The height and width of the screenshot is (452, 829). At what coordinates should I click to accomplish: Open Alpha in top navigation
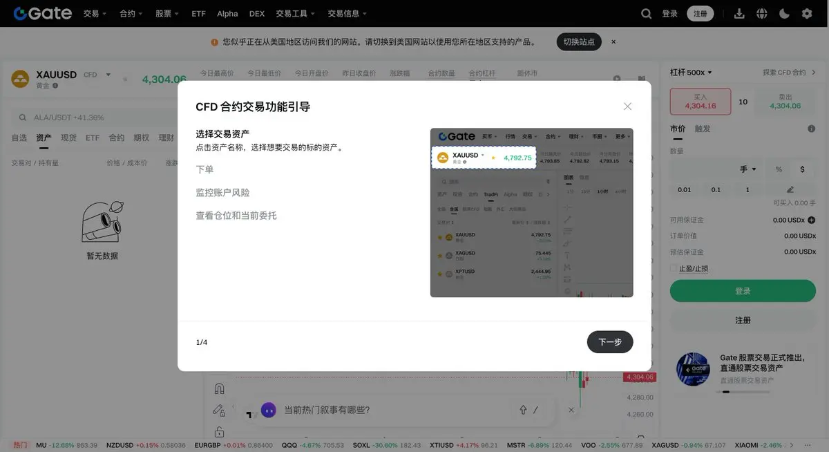coord(227,13)
